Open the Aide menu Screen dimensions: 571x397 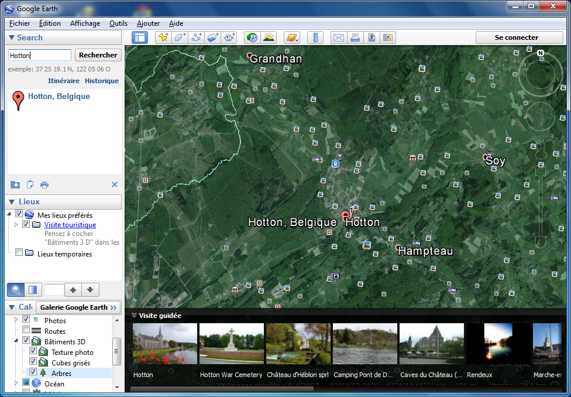pyautogui.click(x=176, y=23)
